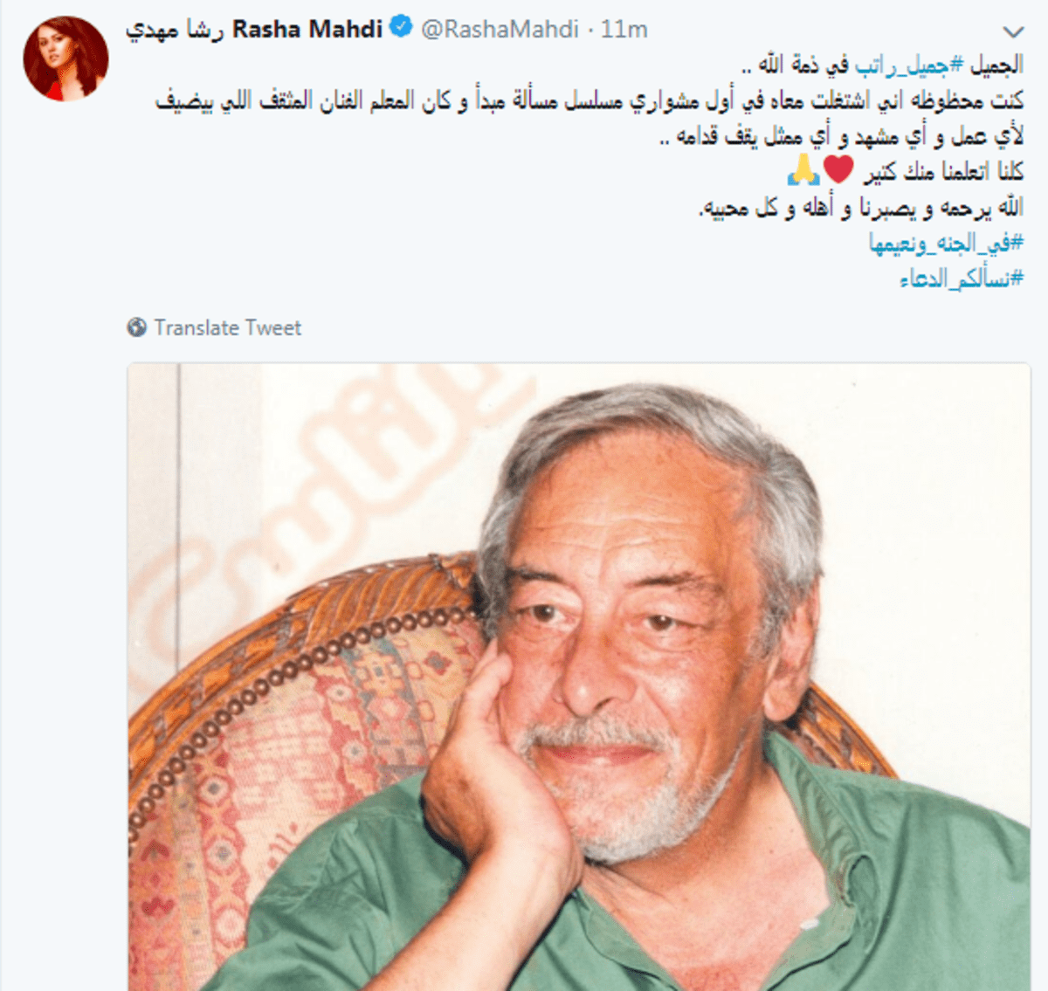Click the red heart emoji in the tweet
Viewport: 1048px width, 991px height.
838,169
